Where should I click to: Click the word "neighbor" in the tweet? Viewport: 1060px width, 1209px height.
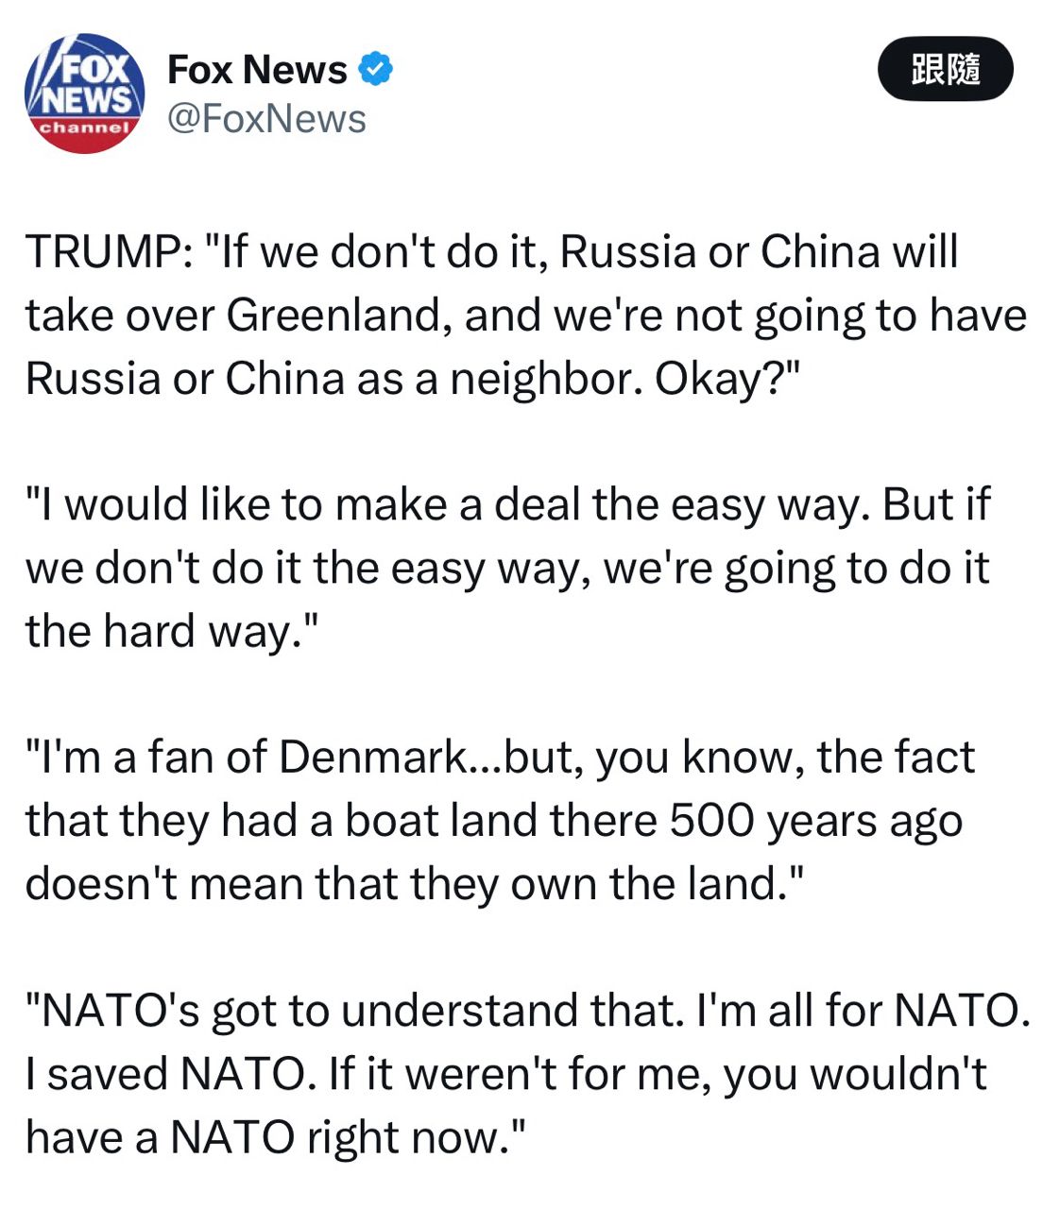pyautogui.click(x=546, y=379)
